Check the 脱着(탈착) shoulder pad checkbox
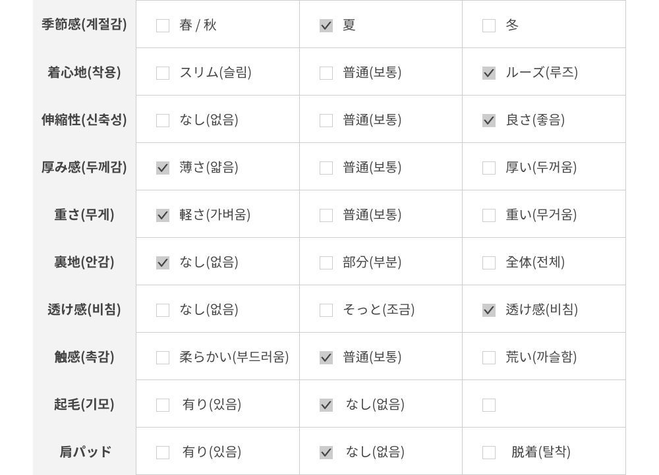The width and height of the screenshot is (659, 475). (489, 453)
